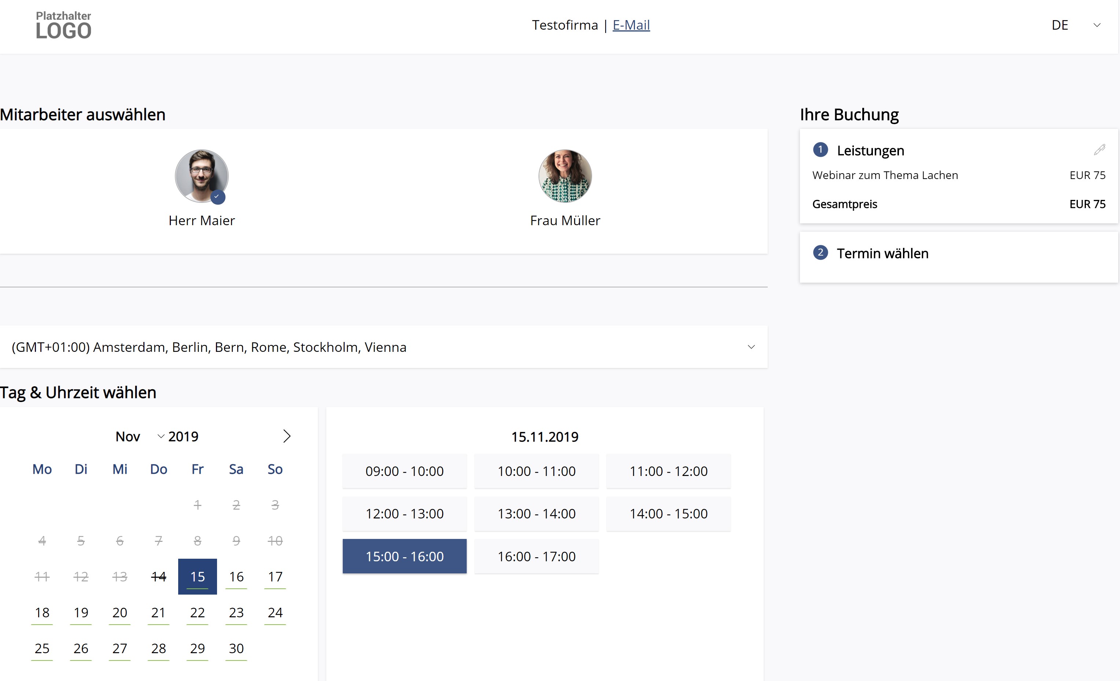1120x681 pixels.
Task: Pick time slot 16:00 - 17:00
Action: (x=536, y=557)
